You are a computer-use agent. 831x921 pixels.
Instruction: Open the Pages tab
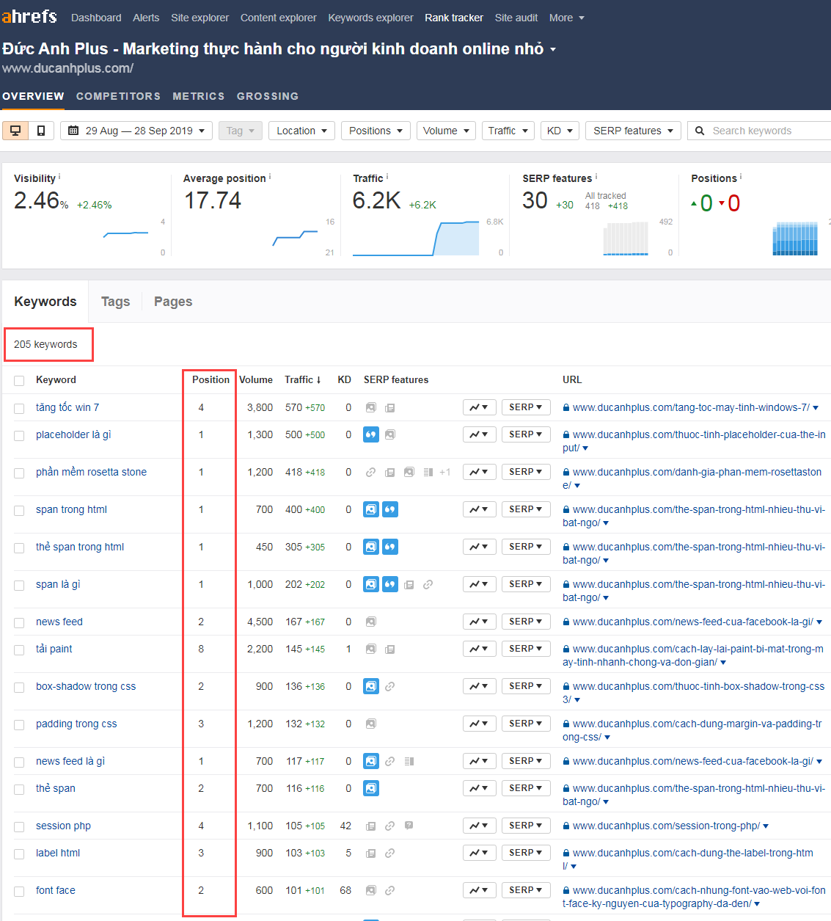[x=173, y=302]
